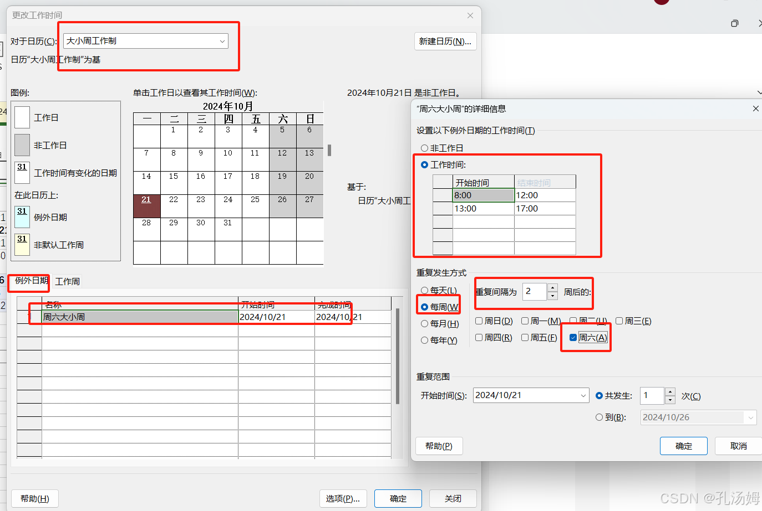The width and height of the screenshot is (762, 511).
Task: Select October 31 on the calendar
Action: 228,229
